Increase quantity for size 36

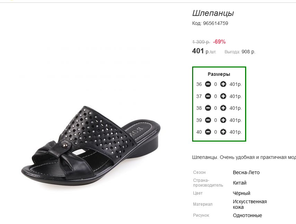[x=223, y=84]
